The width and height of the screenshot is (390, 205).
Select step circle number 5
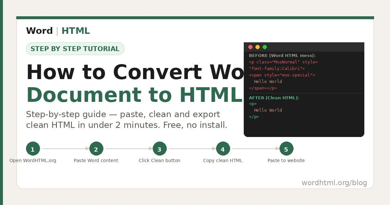pyautogui.click(x=286, y=149)
